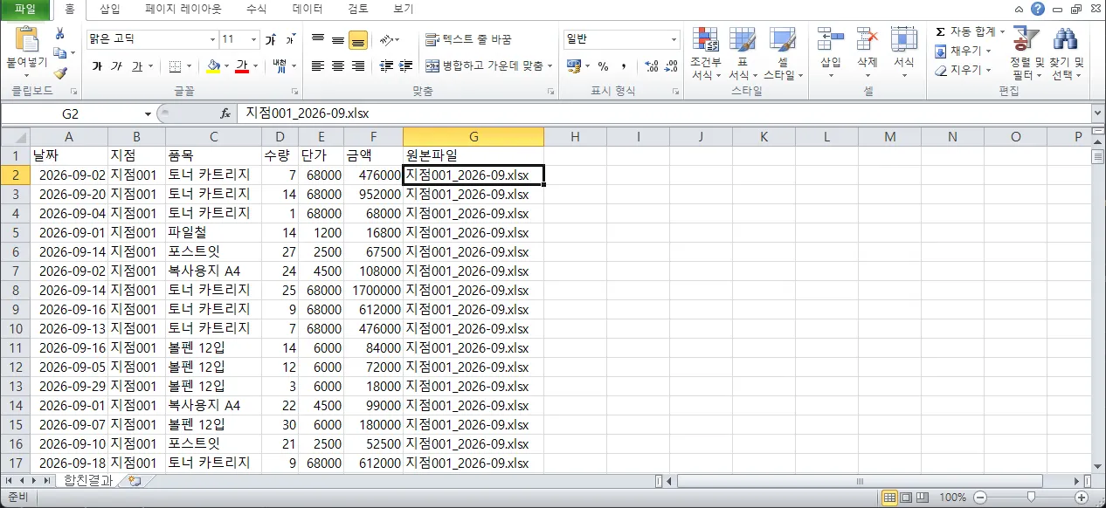Screen dimensions: 1106x508
Task: Click the 자동 합계 AutoSum button
Action: click(x=969, y=31)
